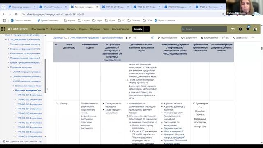Collapse the bold Протокол интервью tree node
The width and height of the screenshot is (263, 148).
[14, 90]
